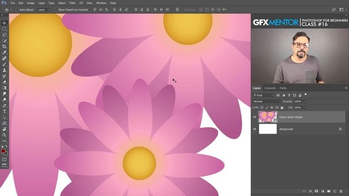
Task: Select the Brush tool
Action: click(4, 64)
